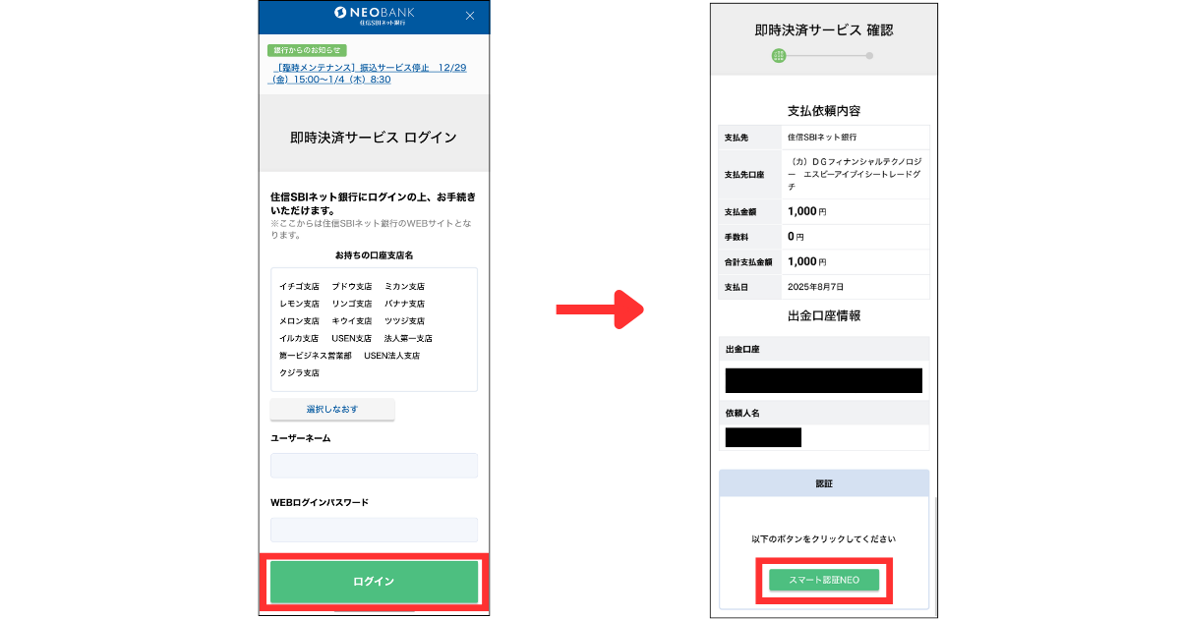The height and width of the screenshot is (619, 1180).
Task: Click the gray second step progress dot
Action: click(869, 56)
